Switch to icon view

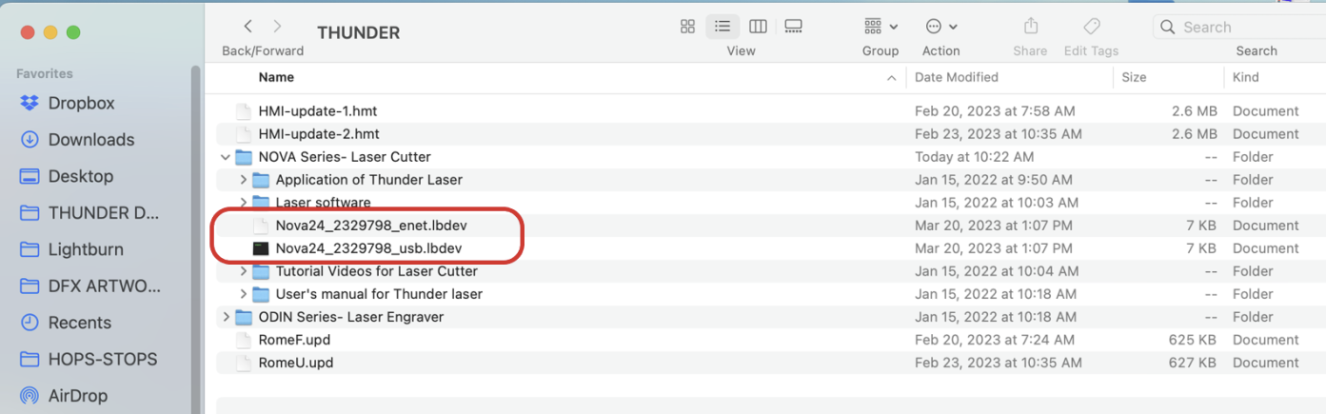coord(687,27)
